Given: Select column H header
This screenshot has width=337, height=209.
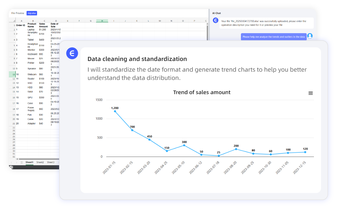Looking at the screenshot, I should 102,21.
